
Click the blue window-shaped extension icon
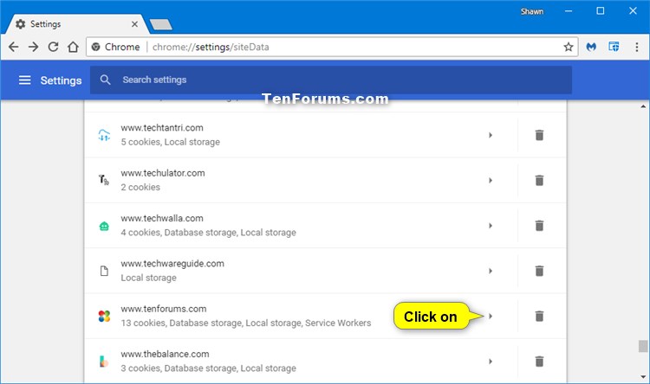(614, 47)
